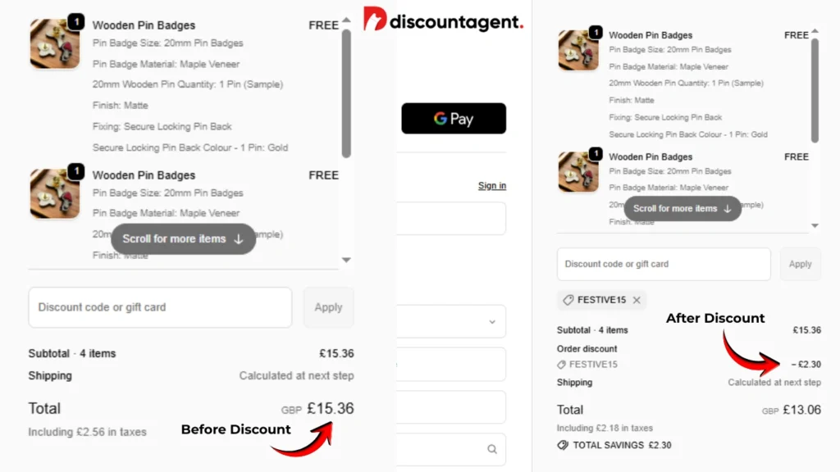Click the left item list scrollbar thumb
Screen dimensions: 840x472
(x=347, y=93)
